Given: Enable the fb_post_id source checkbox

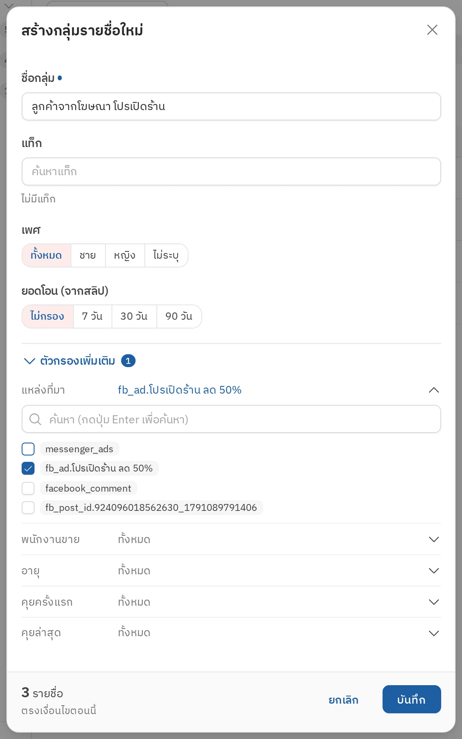Looking at the screenshot, I should click(x=28, y=508).
